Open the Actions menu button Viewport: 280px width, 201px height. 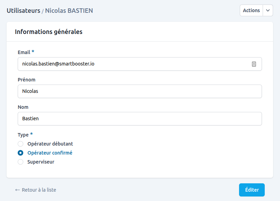[251, 10]
